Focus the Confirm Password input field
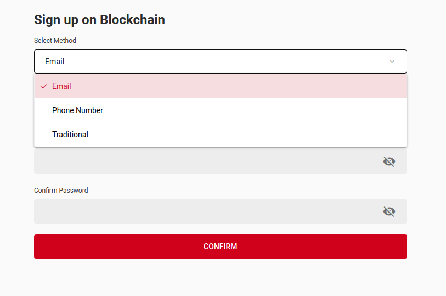Image resolution: width=446 pixels, height=296 pixels. 203,211
